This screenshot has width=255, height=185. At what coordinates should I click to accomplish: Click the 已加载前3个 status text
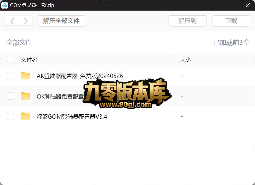pos(231,42)
